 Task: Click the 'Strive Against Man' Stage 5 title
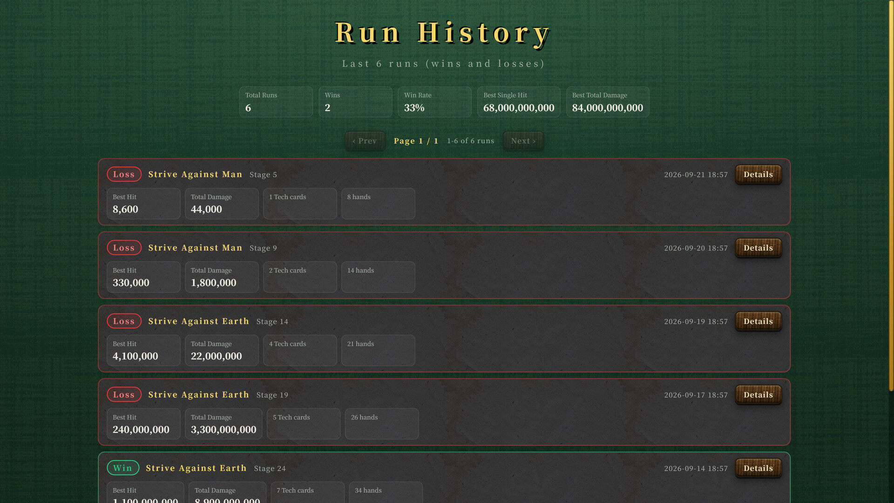(x=195, y=174)
